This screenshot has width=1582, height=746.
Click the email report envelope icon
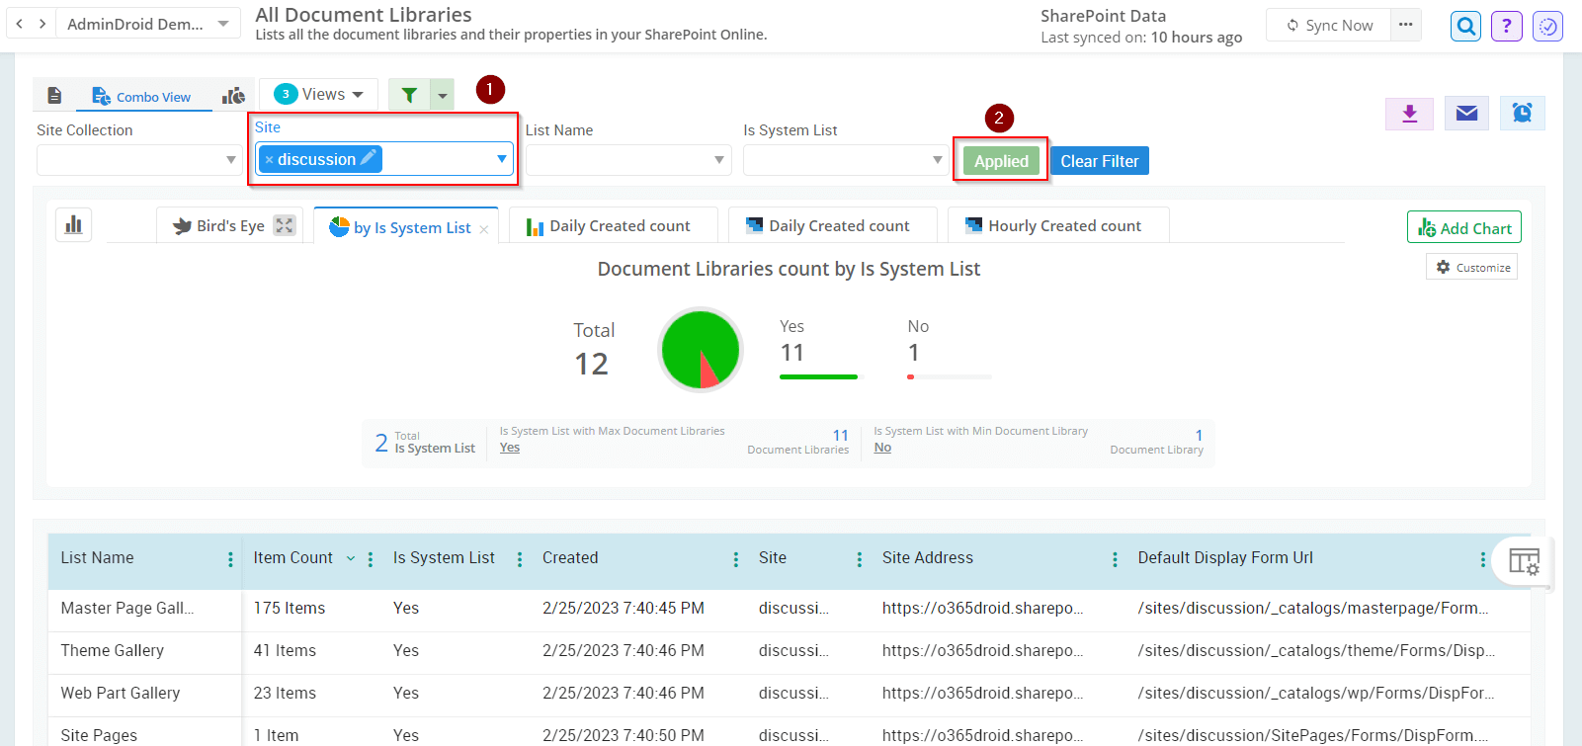click(x=1466, y=114)
